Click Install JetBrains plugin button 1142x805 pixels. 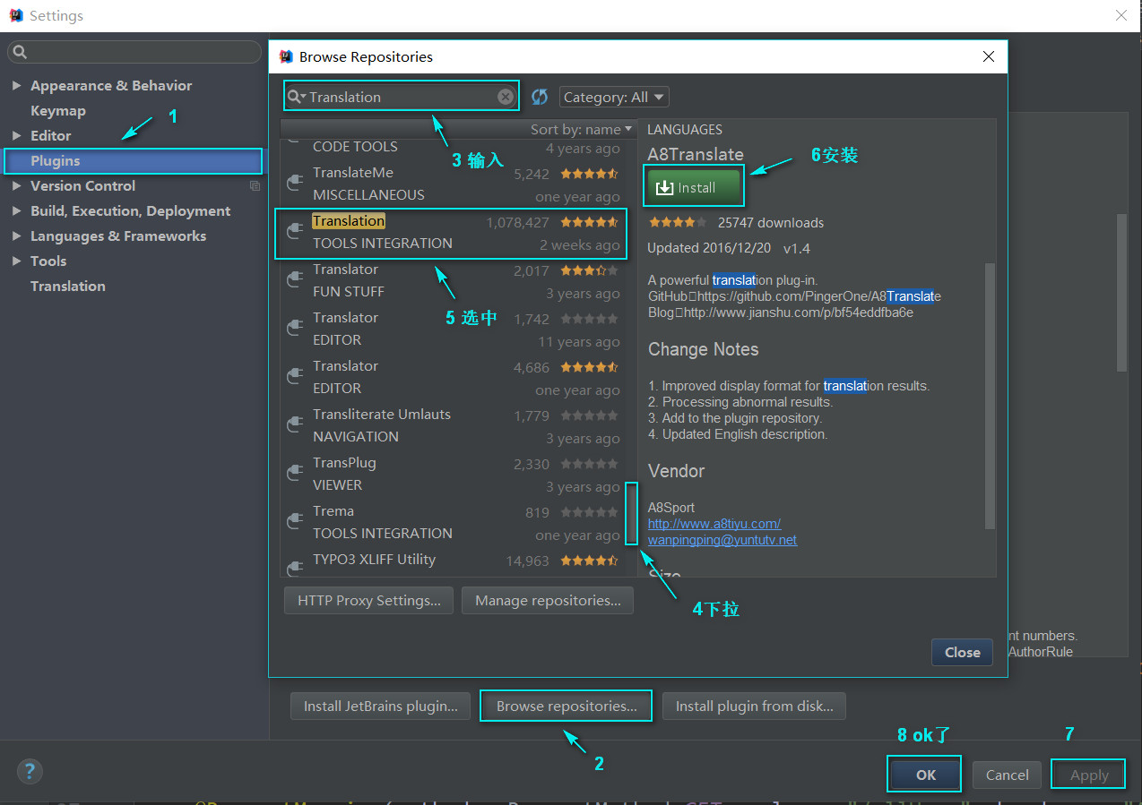click(381, 707)
